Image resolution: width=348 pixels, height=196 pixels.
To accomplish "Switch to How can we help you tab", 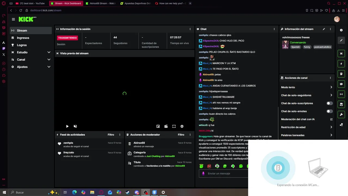I will tap(171, 3).
